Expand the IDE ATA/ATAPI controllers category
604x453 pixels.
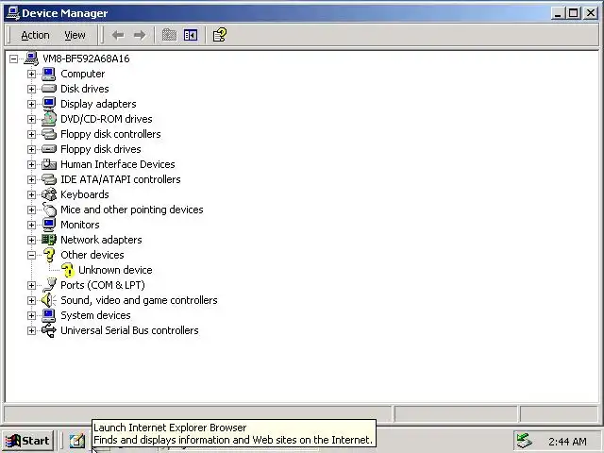pyautogui.click(x=31, y=179)
